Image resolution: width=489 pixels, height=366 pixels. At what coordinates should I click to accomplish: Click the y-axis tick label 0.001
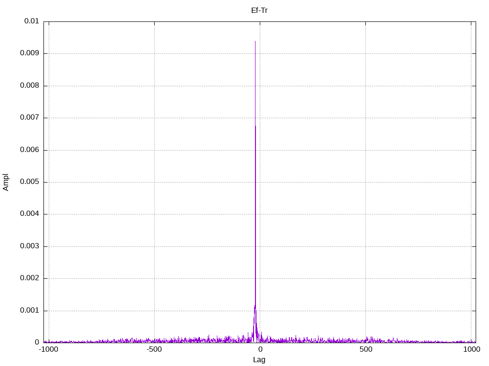30,311
